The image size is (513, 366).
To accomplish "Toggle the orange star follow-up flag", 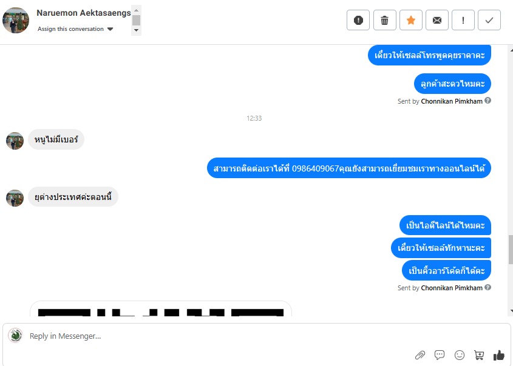I will pyautogui.click(x=411, y=20).
